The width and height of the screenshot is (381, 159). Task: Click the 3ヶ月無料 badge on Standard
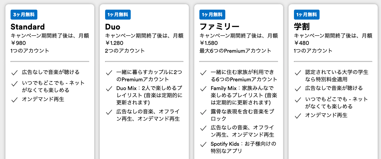coord(24,14)
